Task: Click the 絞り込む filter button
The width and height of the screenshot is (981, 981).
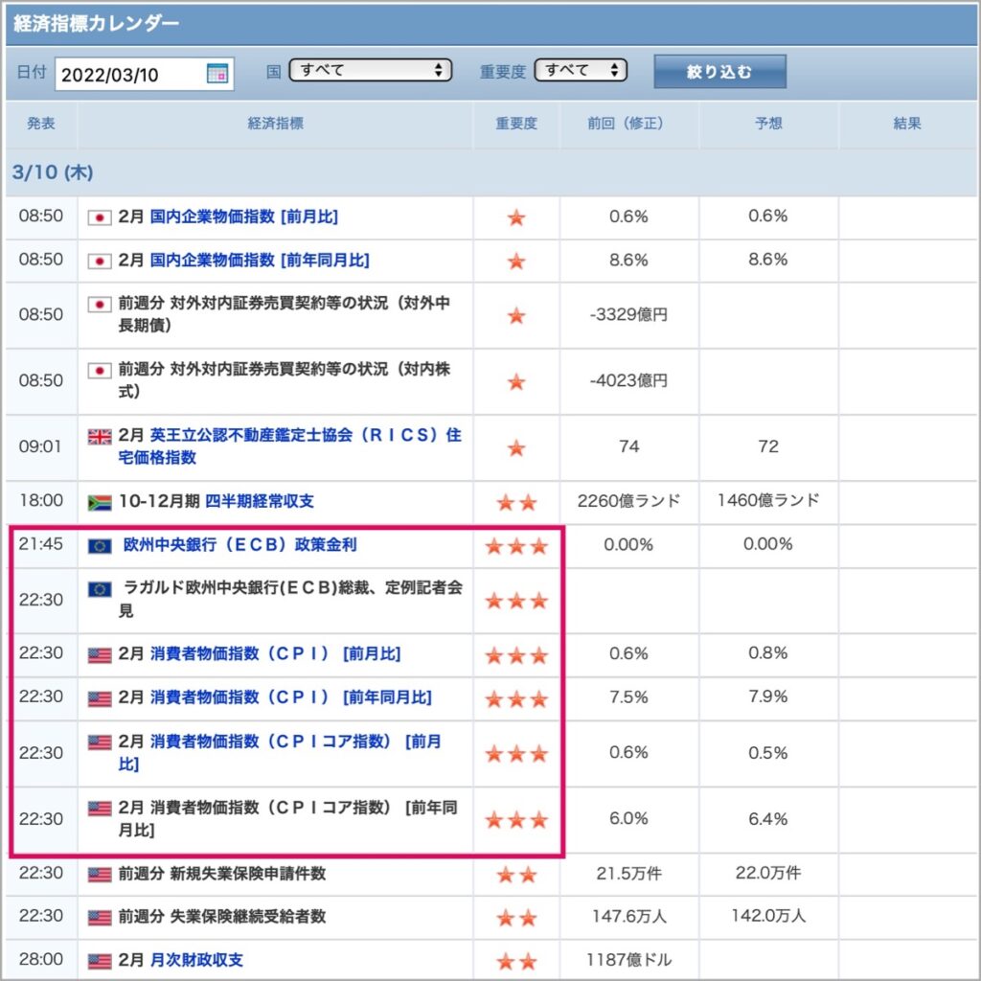Action: click(x=719, y=72)
